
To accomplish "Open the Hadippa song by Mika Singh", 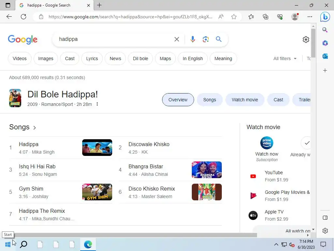I will point(61,148).
